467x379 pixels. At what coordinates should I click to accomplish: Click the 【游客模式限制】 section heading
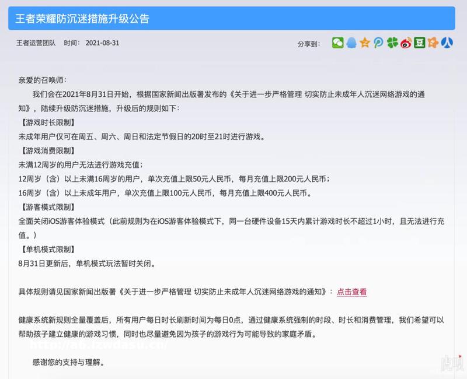[48, 208]
